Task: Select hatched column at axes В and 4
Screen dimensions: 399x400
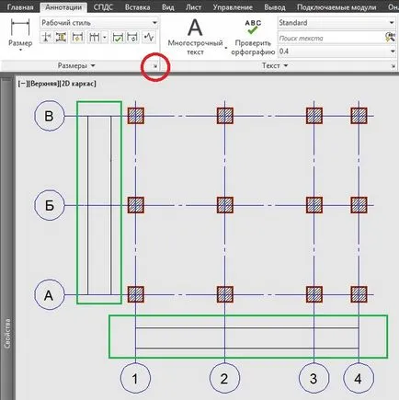Action: tap(359, 116)
